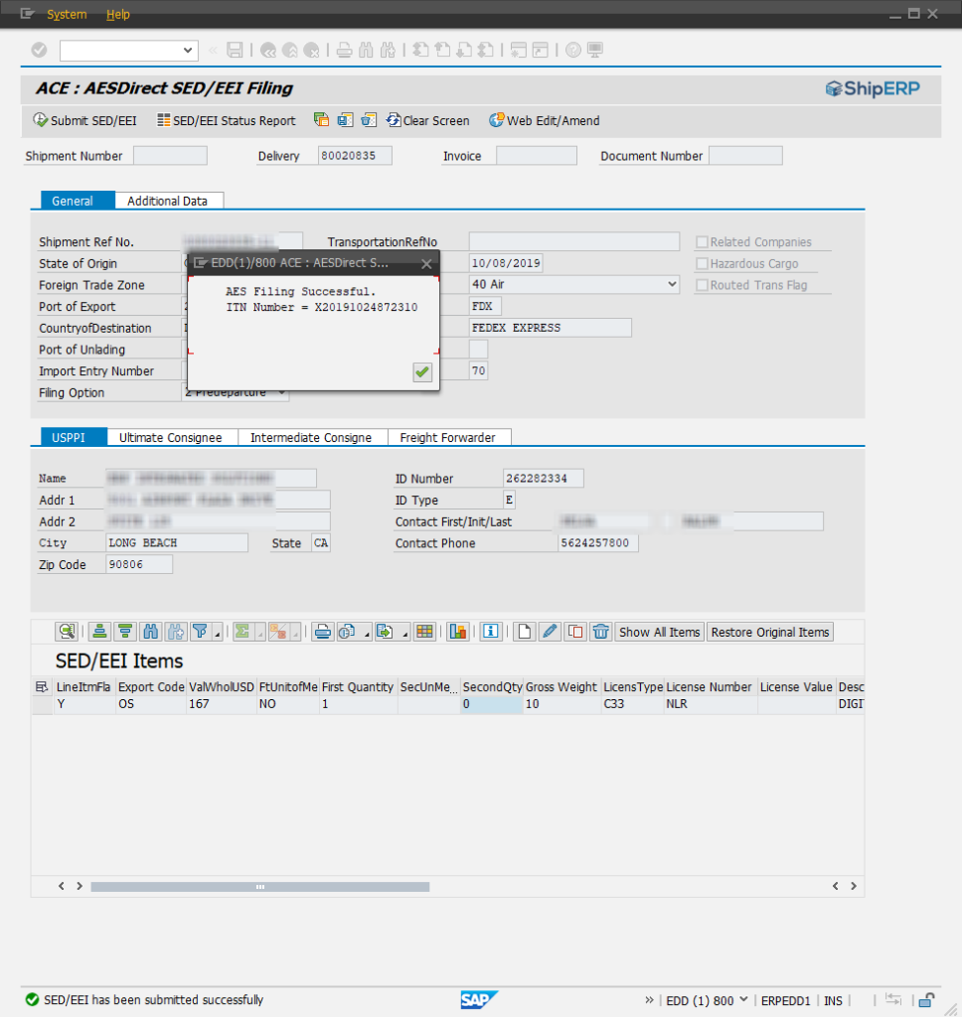
Task: Select the Details magnifier icon above SED/EEI Items
Action: tap(66, 632)
